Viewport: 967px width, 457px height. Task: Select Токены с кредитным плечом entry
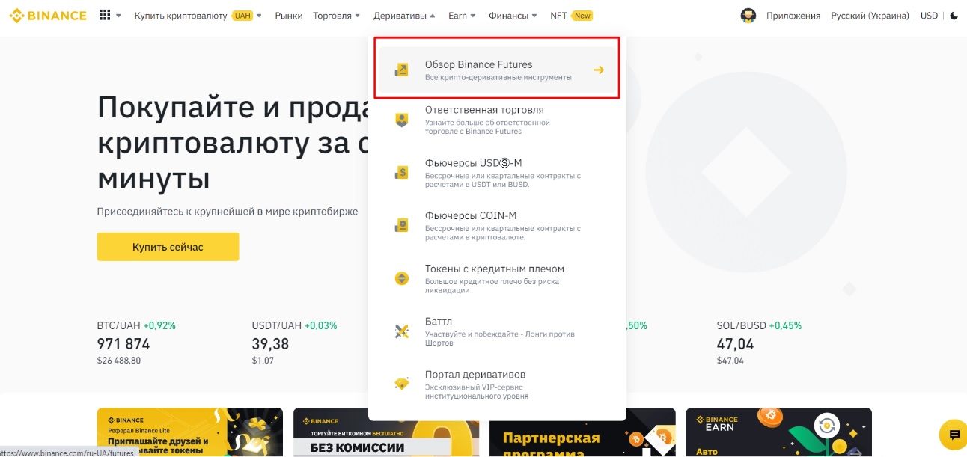click(494, 269)
